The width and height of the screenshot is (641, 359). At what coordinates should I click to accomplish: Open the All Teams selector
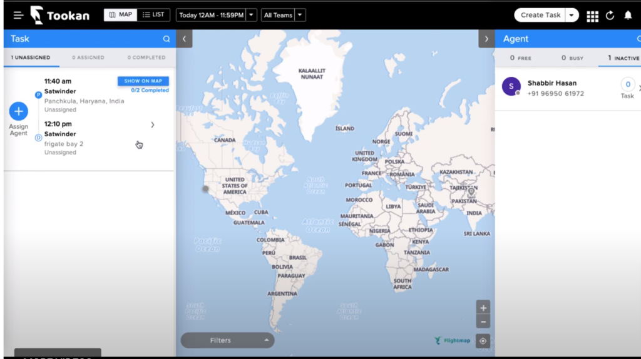(x=278, y=15)
